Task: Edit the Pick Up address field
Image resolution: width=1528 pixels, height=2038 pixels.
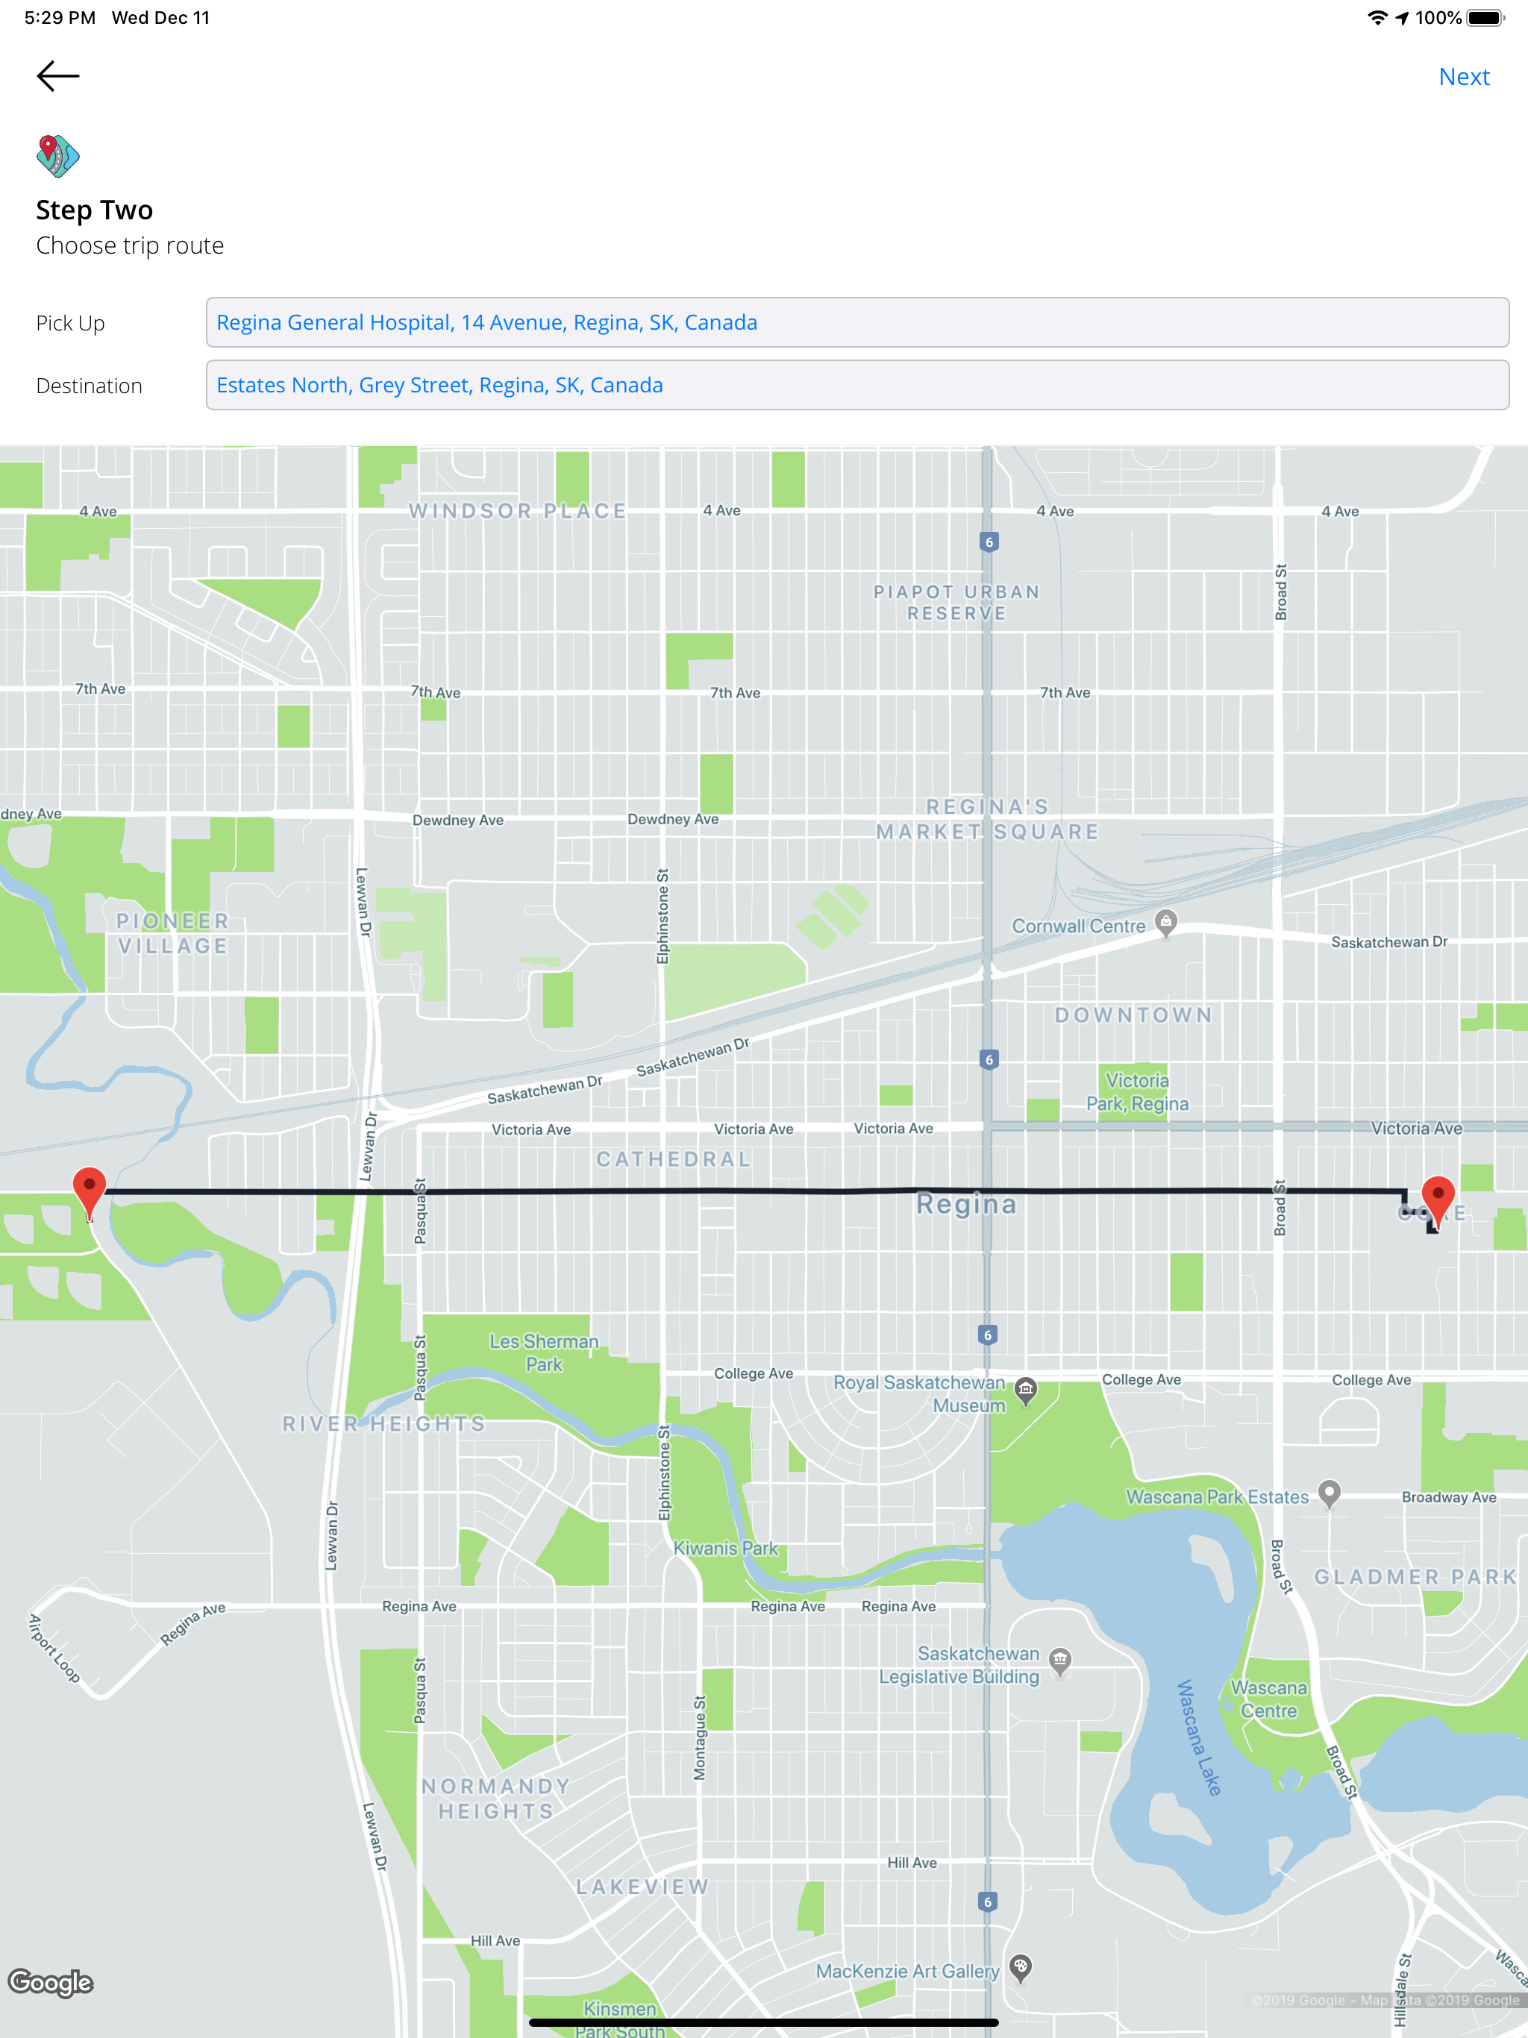Action: pos(857,322)
